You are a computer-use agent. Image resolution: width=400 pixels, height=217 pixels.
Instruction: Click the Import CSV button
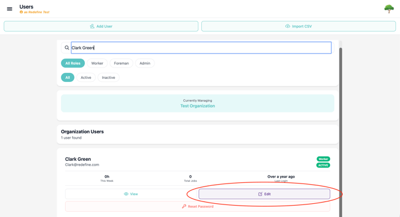(299, 26)
